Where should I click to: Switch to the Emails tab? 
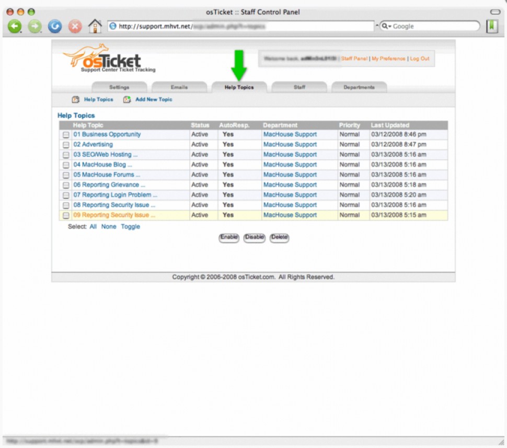(x=179, y=87)
